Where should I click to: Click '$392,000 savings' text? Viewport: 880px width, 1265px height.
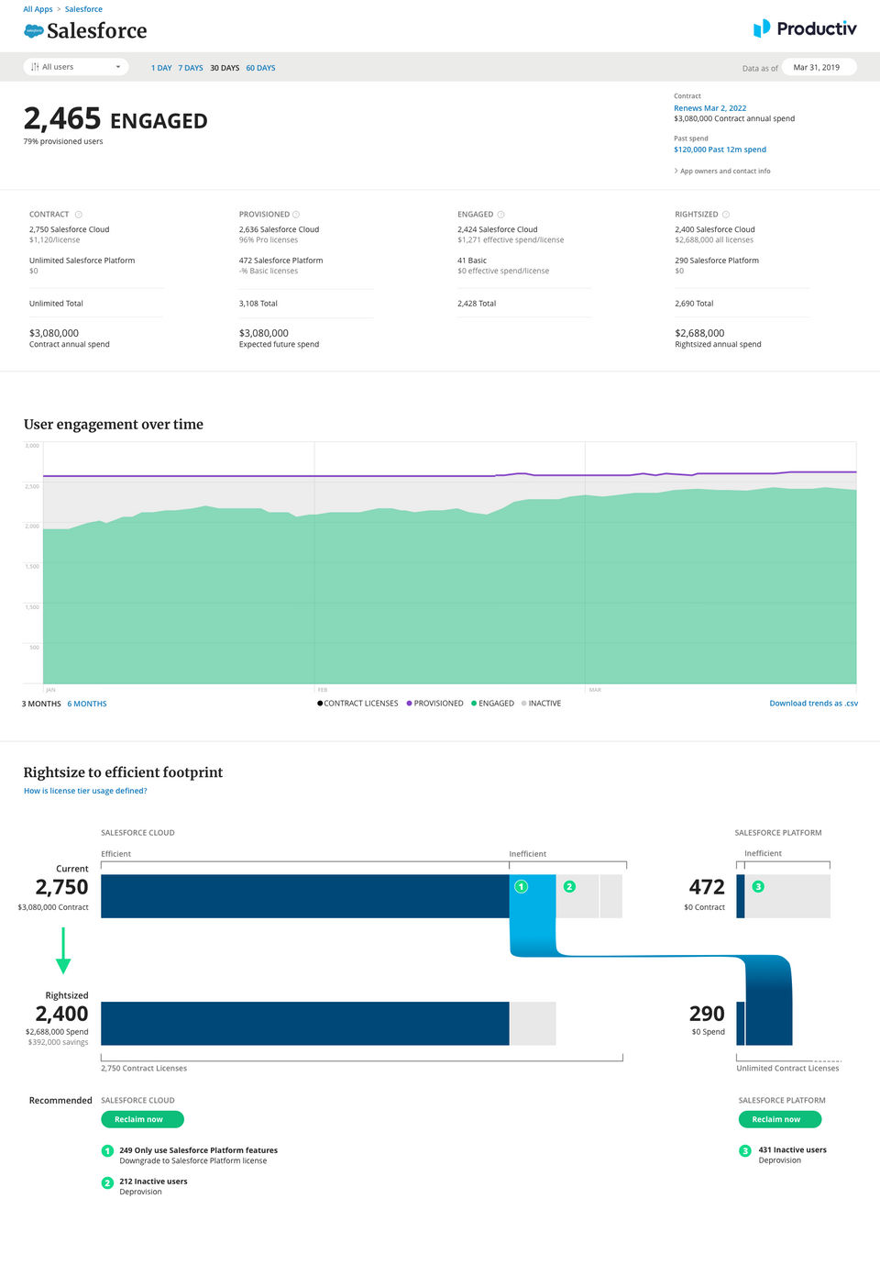pyautogui.click(x=58, y=1042)
